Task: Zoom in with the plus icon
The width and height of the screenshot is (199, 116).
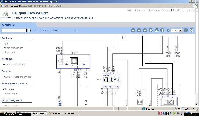Action: [x=162, y=30]
